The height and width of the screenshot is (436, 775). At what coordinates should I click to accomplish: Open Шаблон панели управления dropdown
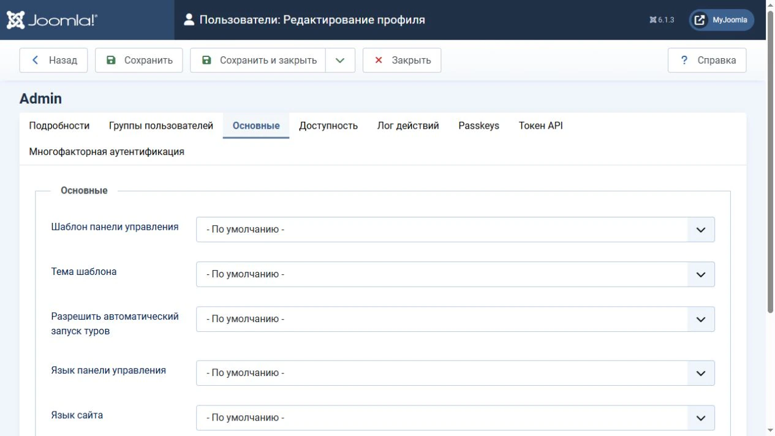455,230
